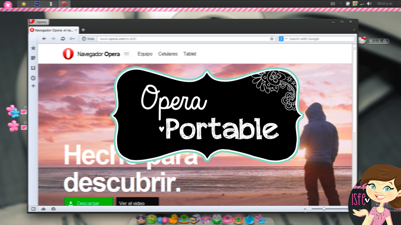The width and height of the screenshot is (401, 225).
Task: Go back with the back arrow
Action: coord(44,39)
